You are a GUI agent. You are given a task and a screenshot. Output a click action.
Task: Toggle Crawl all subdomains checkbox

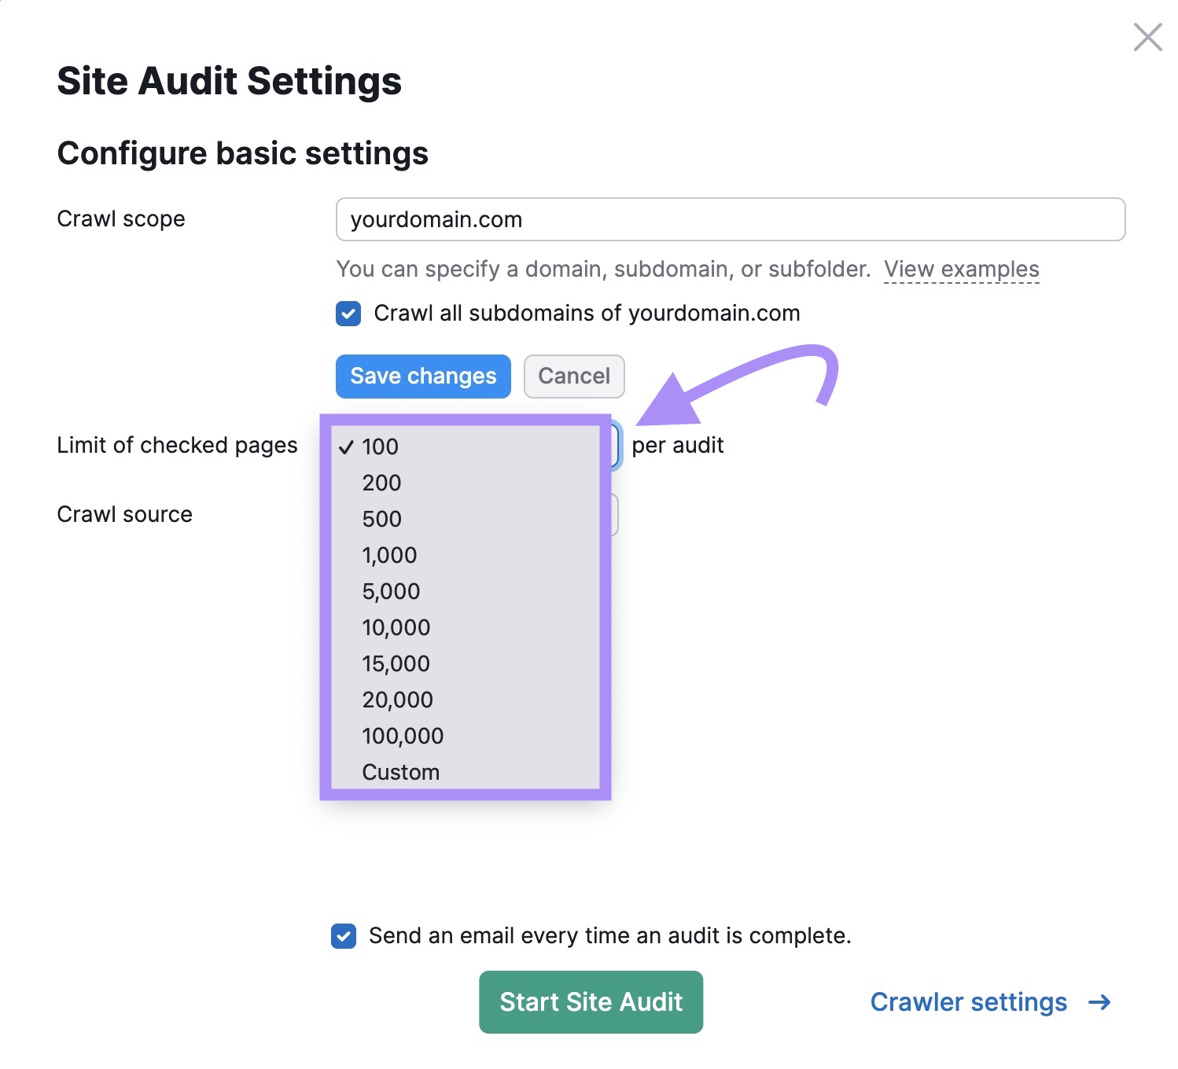348,314
